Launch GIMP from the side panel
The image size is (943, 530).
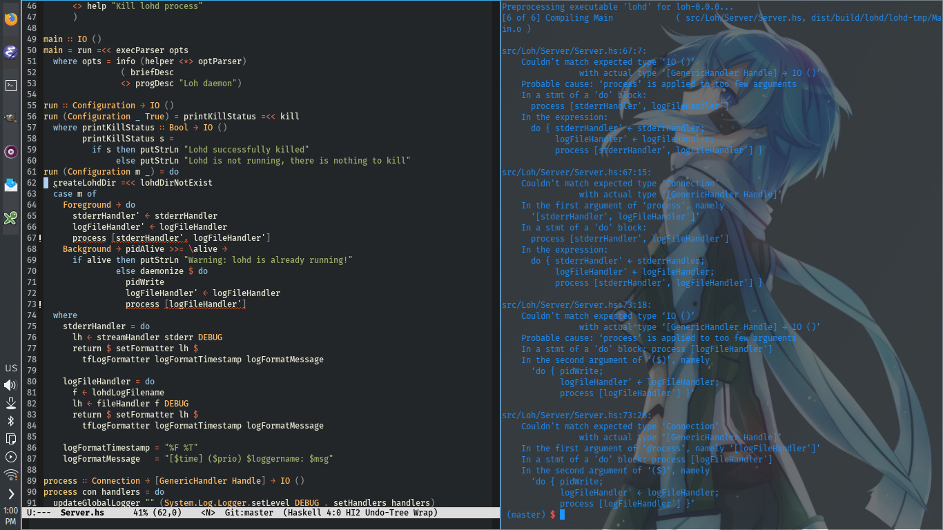11,119
